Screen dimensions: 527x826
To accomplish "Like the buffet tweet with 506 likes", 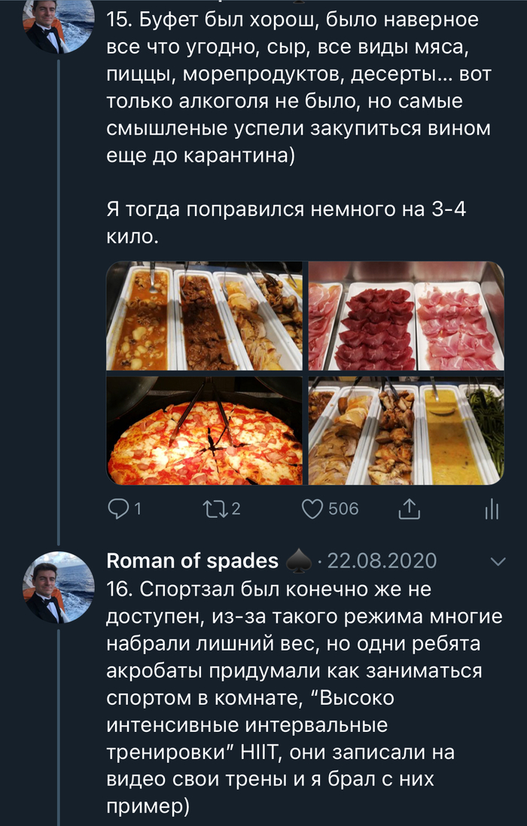I will pos(312,510).
